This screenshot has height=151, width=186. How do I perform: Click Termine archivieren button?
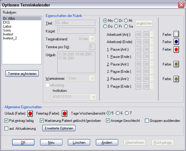[x=22, y=74]
